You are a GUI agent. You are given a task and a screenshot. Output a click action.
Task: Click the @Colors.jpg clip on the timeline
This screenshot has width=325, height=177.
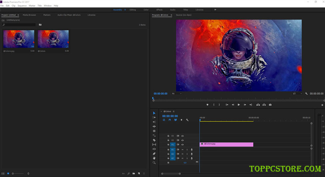pyautogui.click(x=226, y=144)
